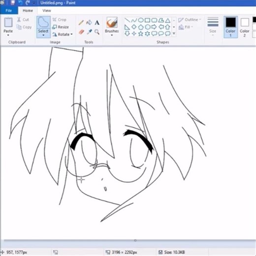Select the Eraser tool

click(81, 32)
